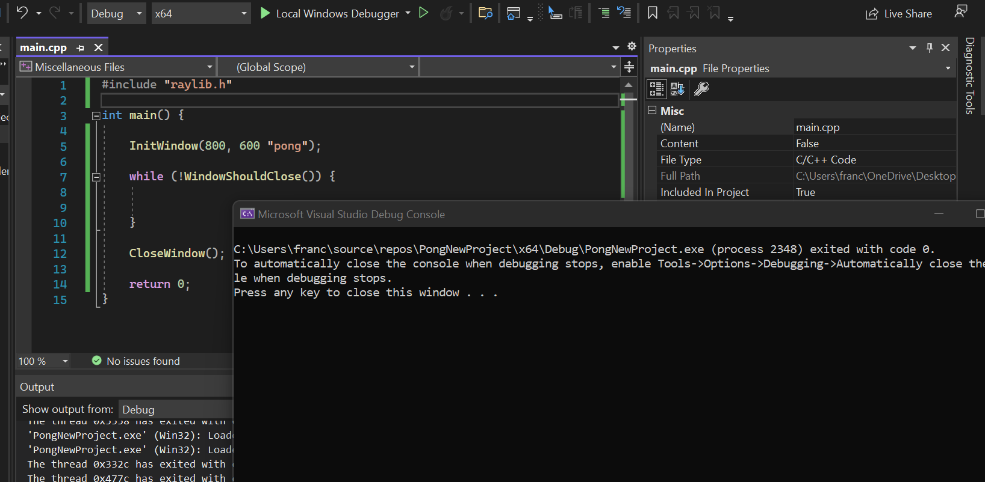Click the 'Press any key to close' console line
This screenshot has width=985, height=482.
point(365,293)
